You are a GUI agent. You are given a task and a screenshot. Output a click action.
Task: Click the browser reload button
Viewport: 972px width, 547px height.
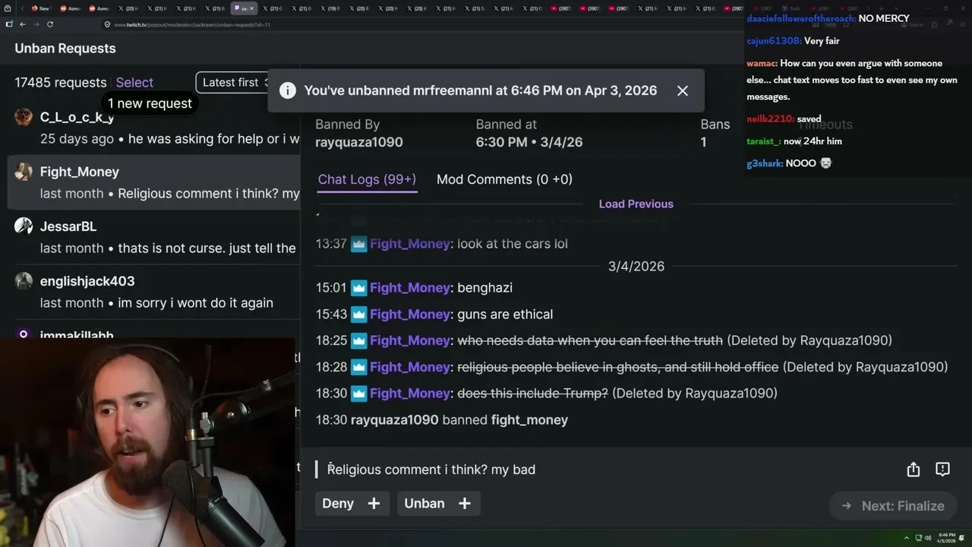point(50,24)
